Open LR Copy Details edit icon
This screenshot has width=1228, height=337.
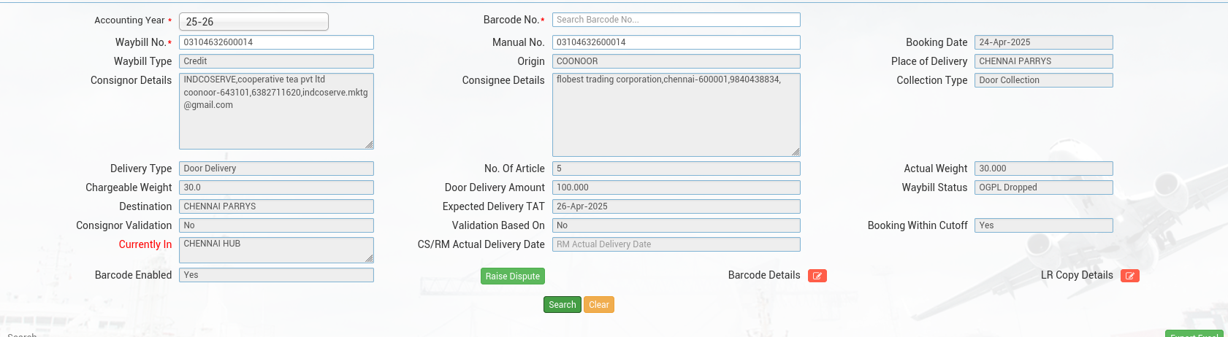click(1129, 276)
